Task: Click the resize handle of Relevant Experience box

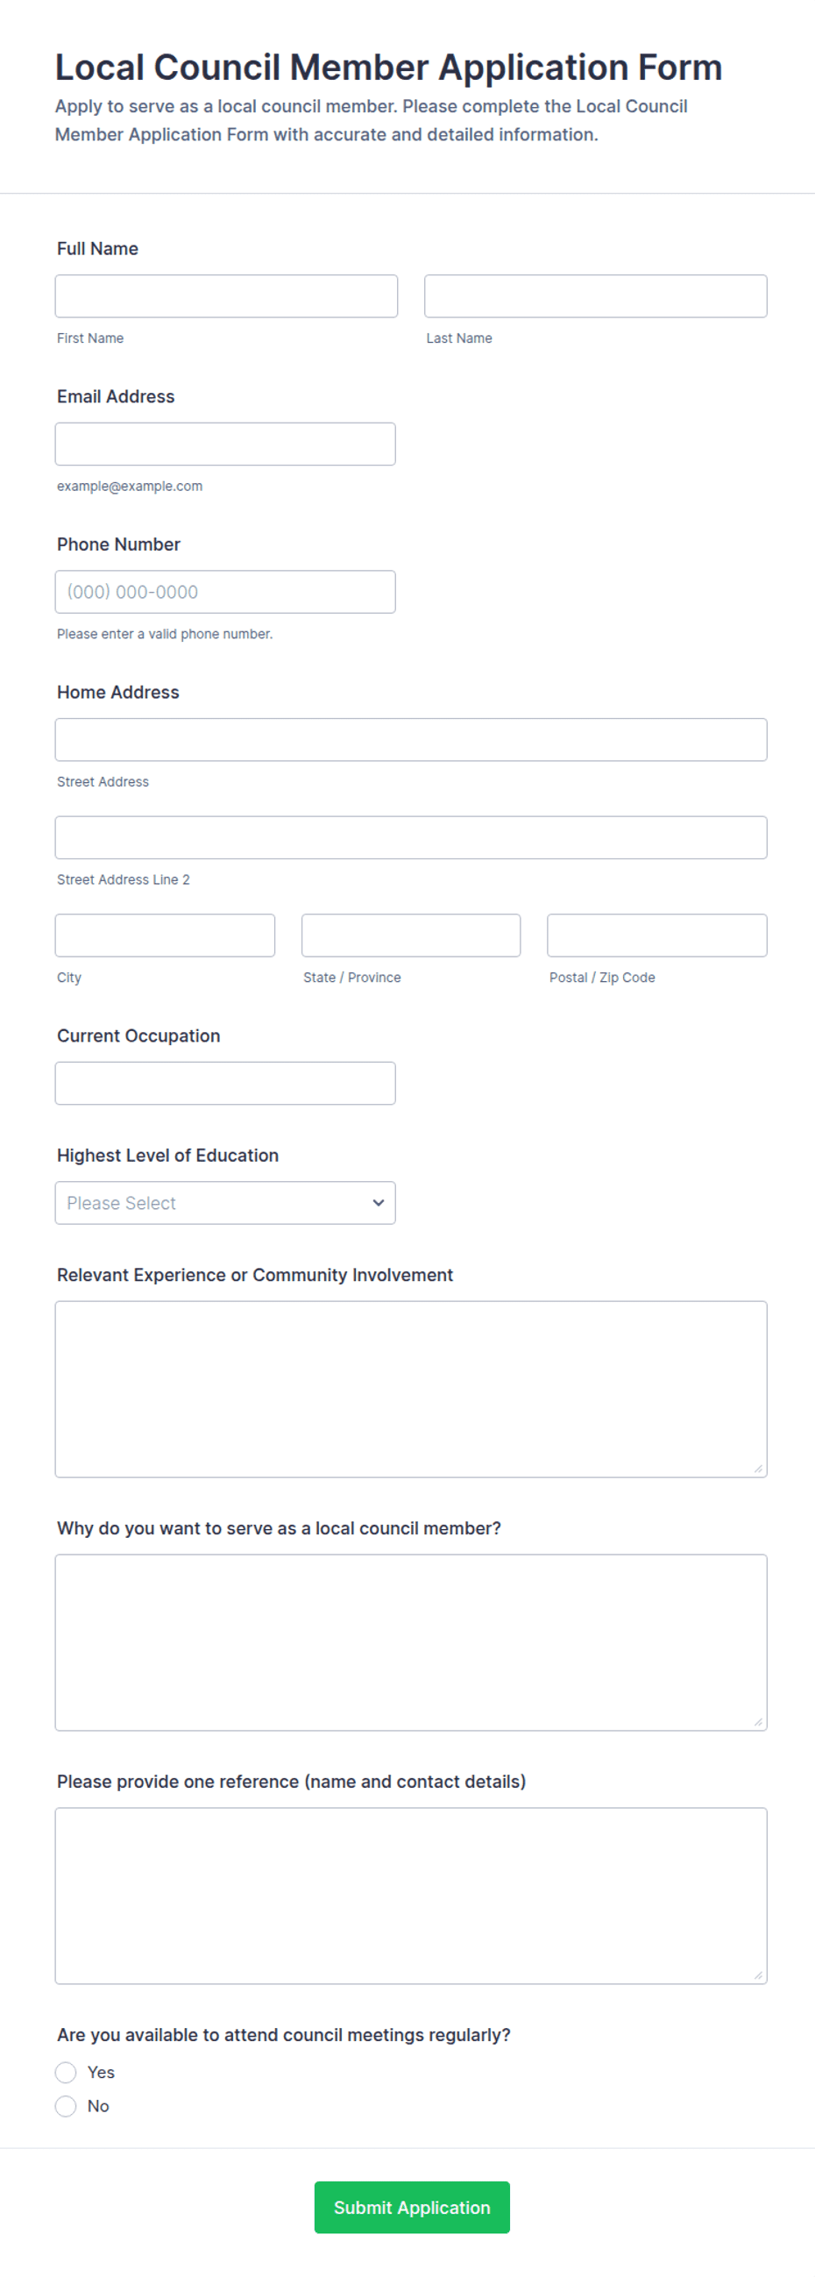Action: click(758, 1469)
